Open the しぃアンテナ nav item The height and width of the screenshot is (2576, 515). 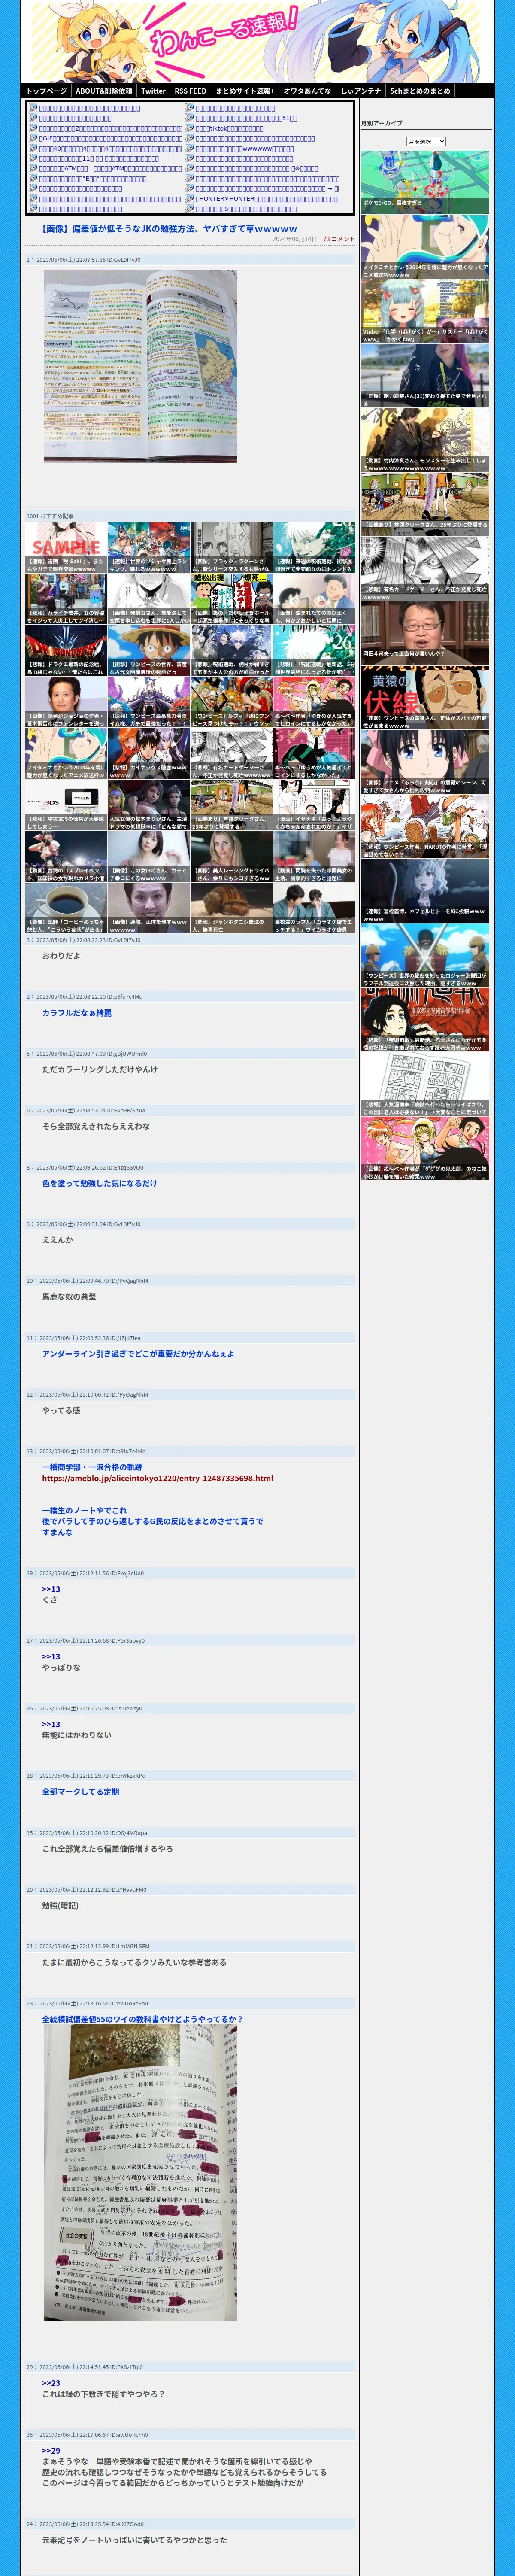tap(361, 91)
